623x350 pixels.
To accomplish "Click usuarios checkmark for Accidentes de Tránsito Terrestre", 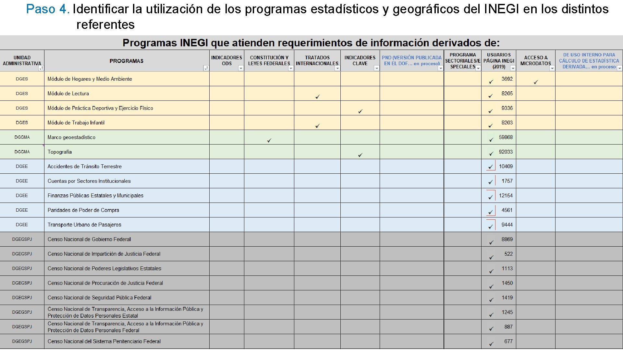I will [x=491, y=167].
